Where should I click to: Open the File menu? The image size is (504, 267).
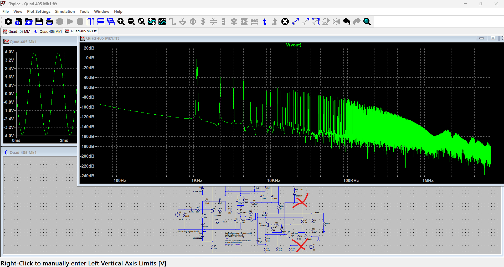6,12
